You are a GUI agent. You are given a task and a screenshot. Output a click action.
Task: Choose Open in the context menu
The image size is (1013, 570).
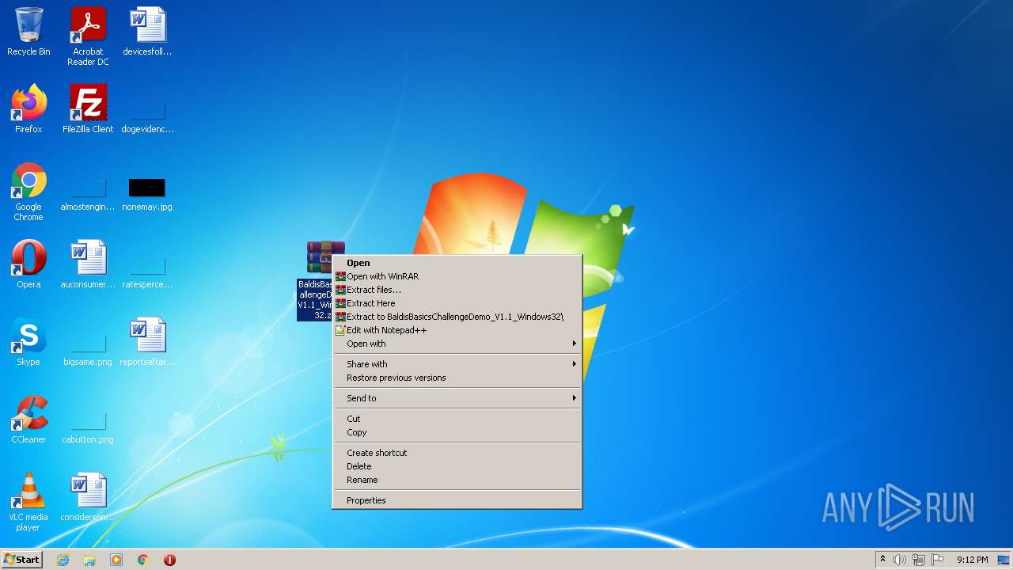[x=457, y=263]
